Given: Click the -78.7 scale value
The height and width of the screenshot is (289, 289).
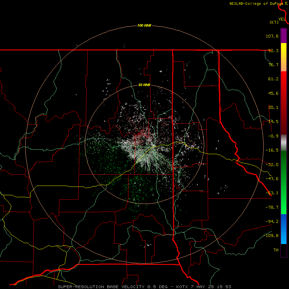Looking at the screenshot, I should click(272, 207).
